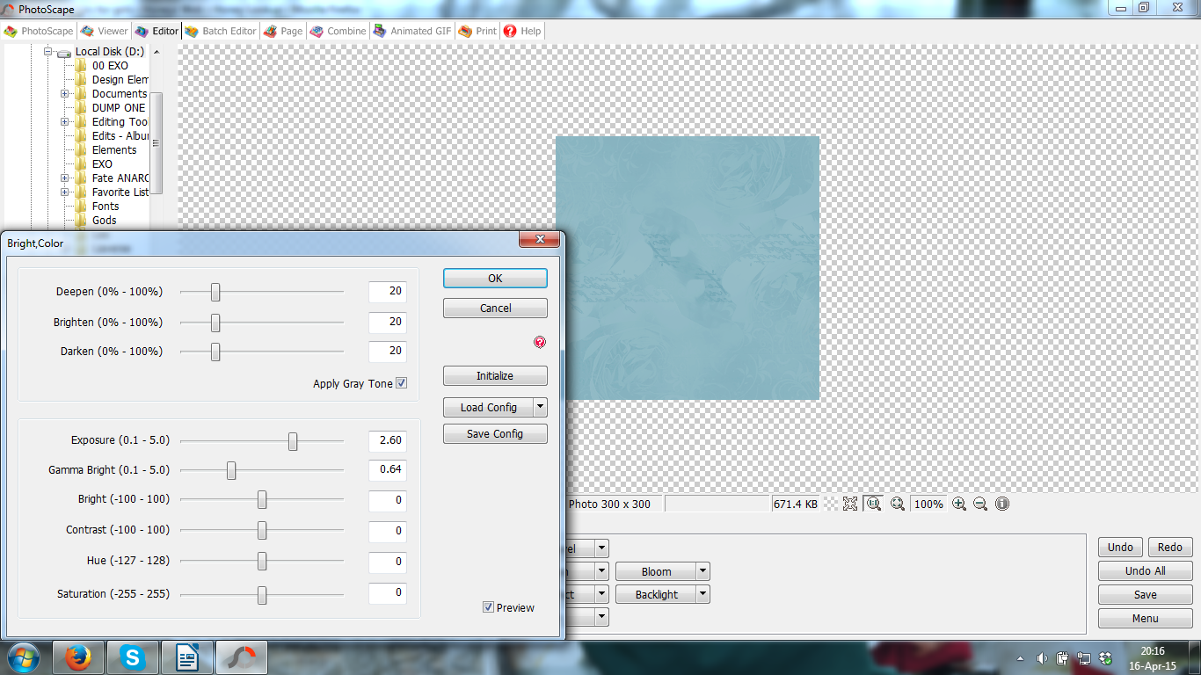The height and width of the screenshot is (675, 1201).
Task: Disable the Preview checkbox
Action: pos(487,607)
